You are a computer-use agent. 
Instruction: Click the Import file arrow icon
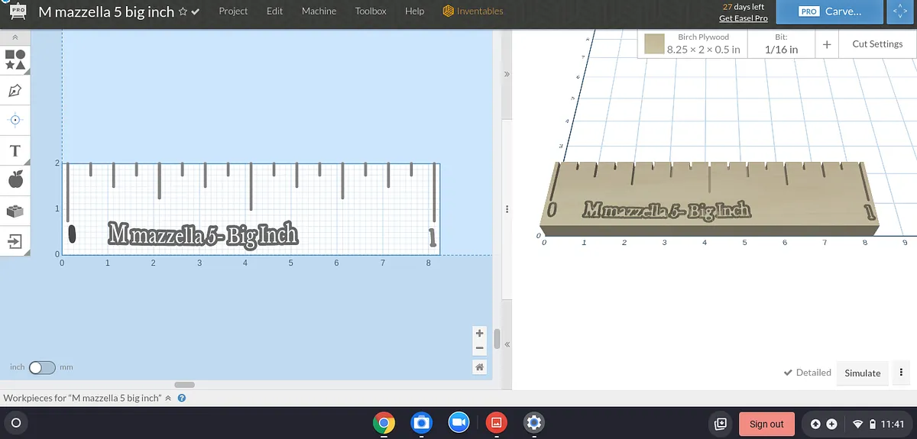15,241
